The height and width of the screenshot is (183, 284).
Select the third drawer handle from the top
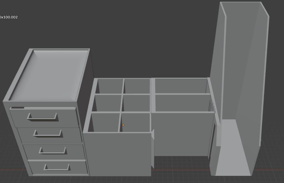[53, 151]
